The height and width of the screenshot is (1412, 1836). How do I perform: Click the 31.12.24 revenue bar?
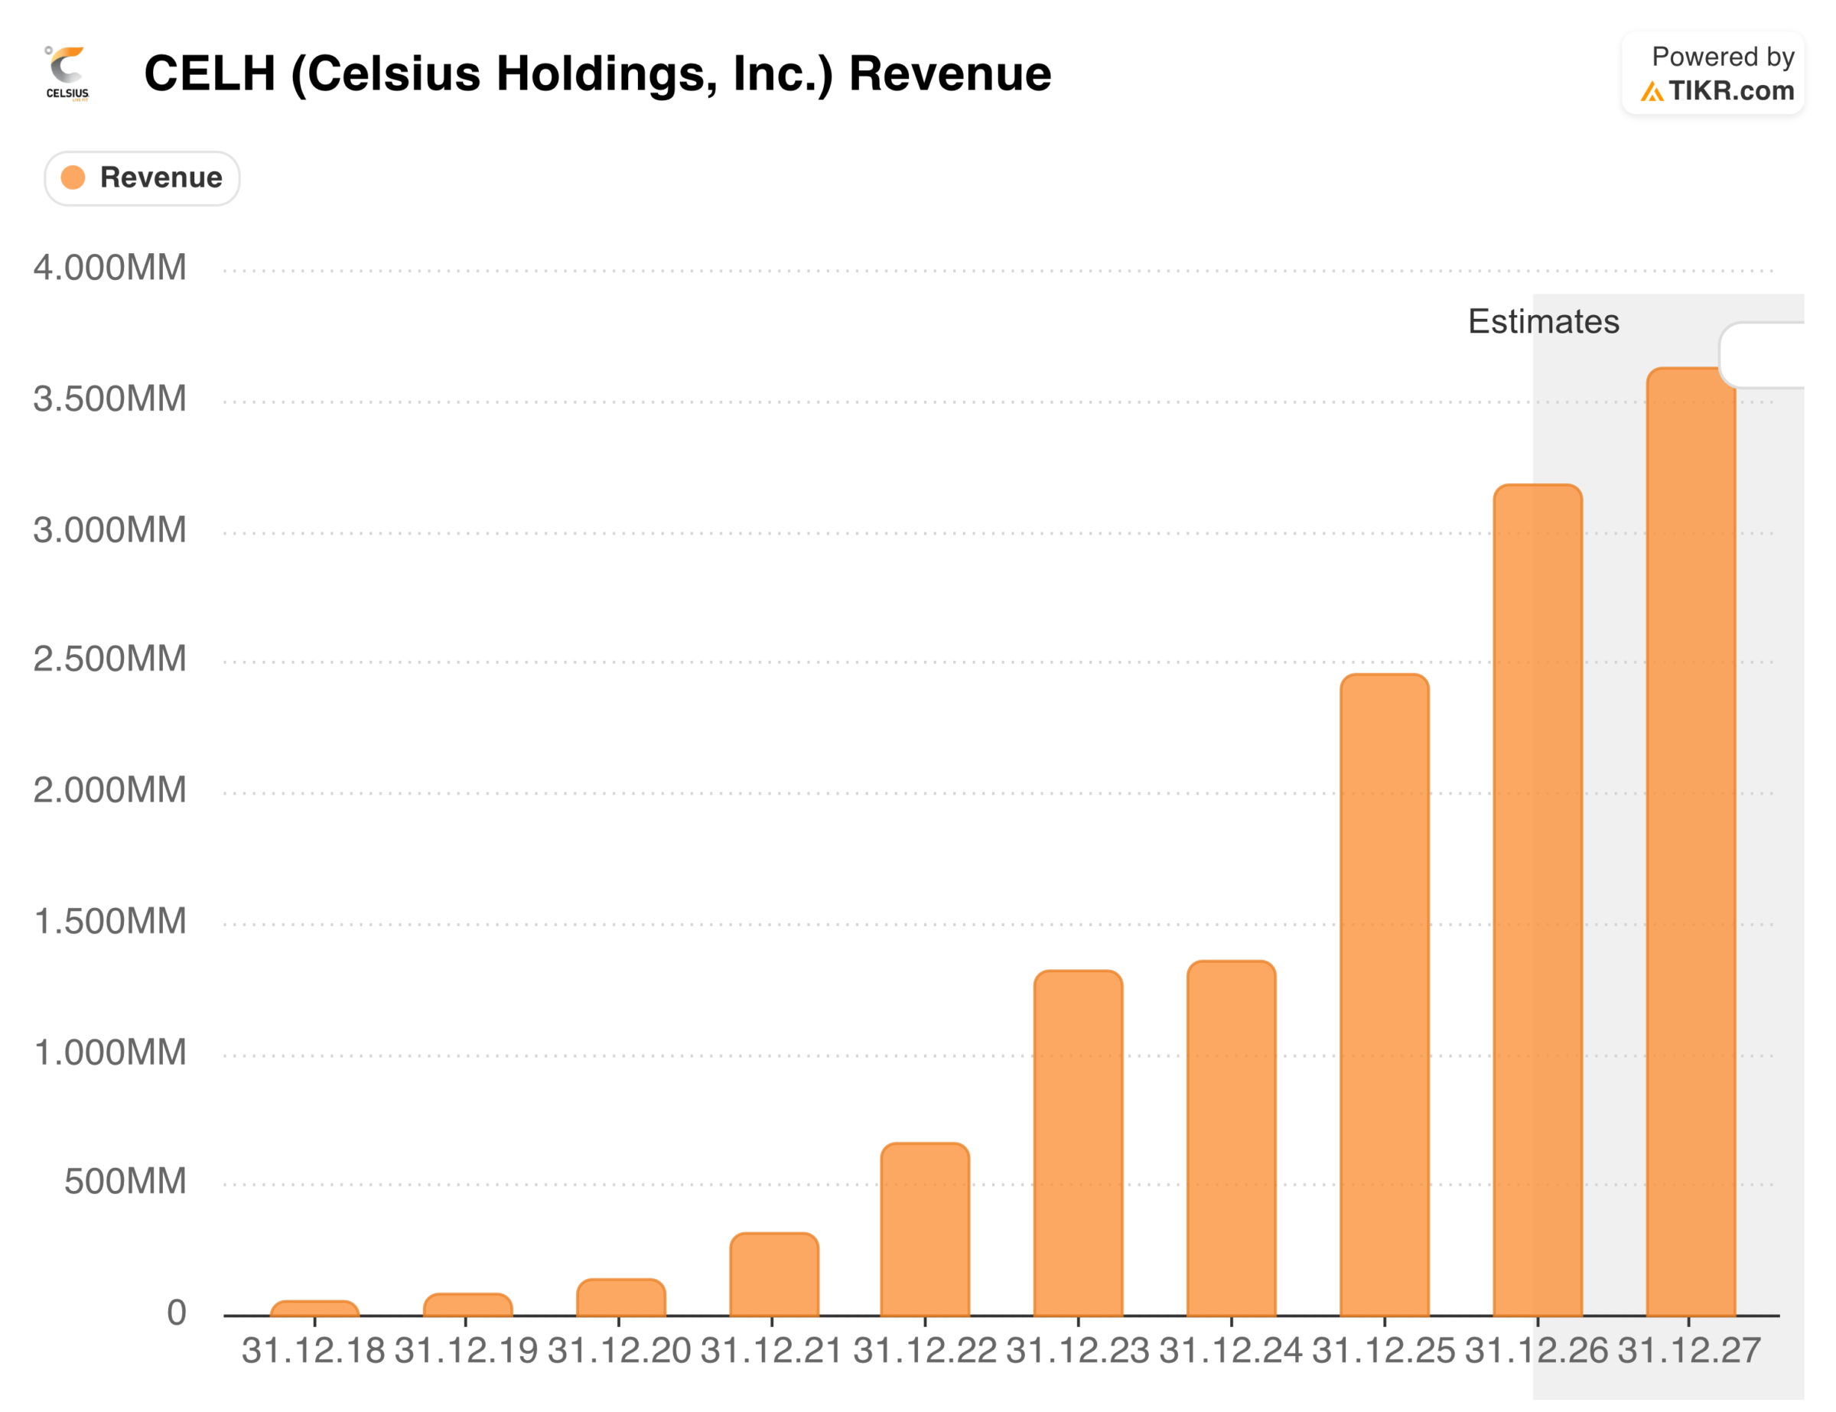1231,1138
